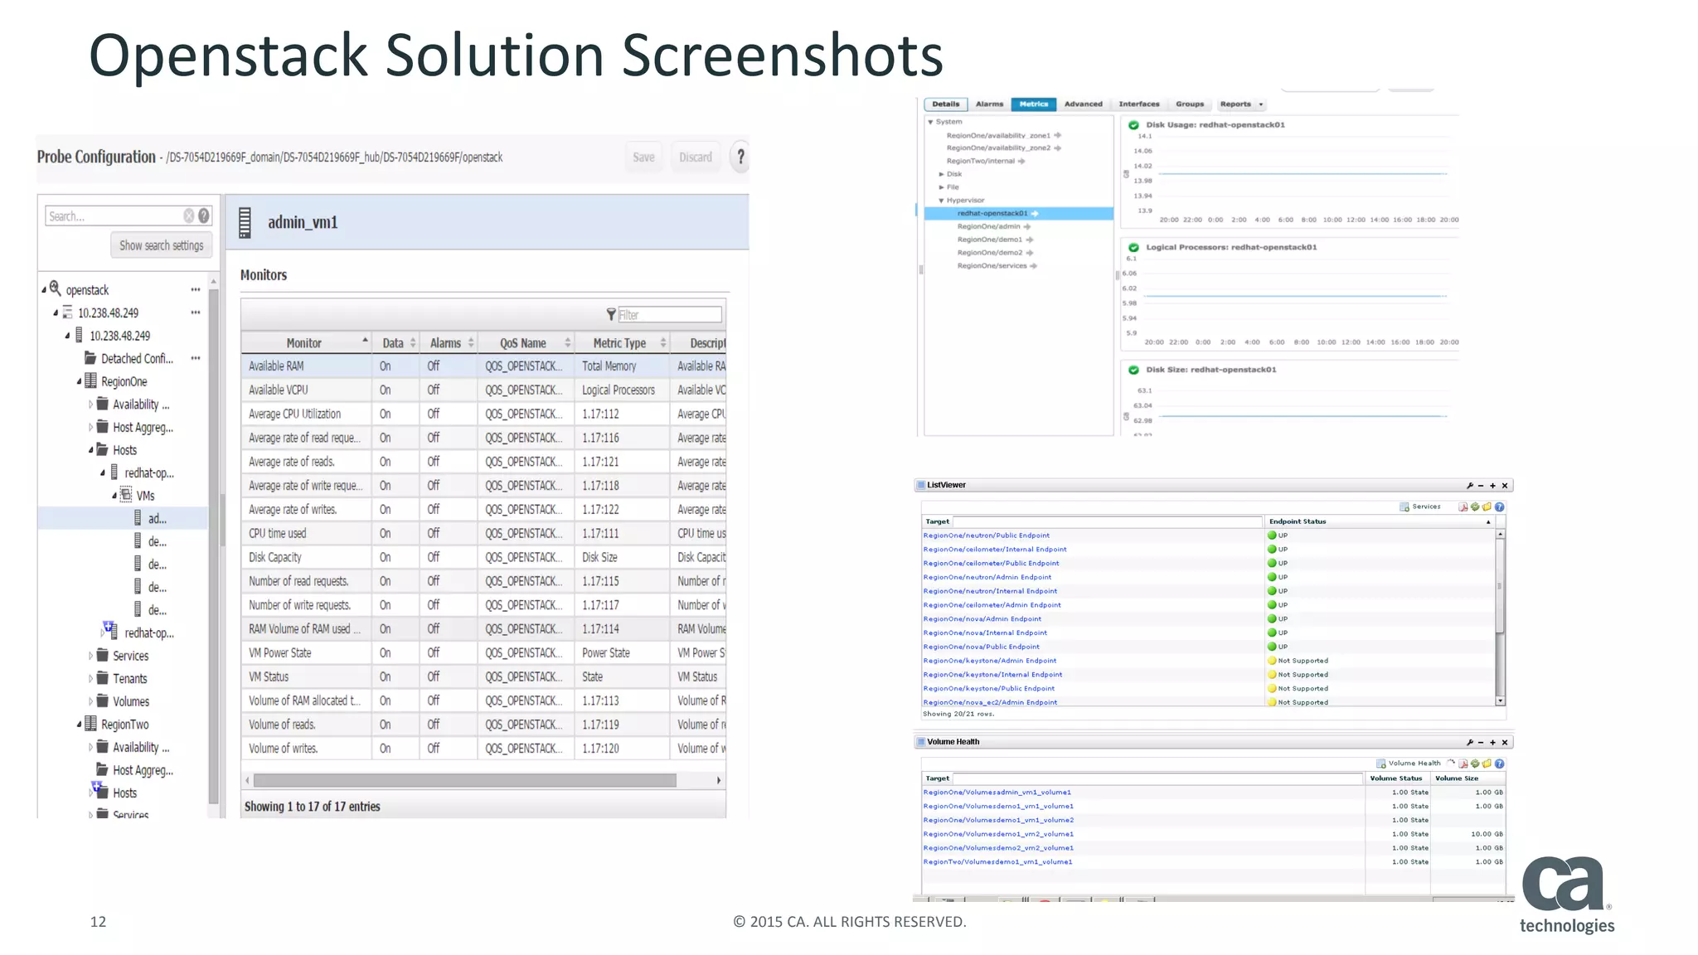1698x955 pixels.
Task: Expand the Tenants tree node
Action: 90,679
